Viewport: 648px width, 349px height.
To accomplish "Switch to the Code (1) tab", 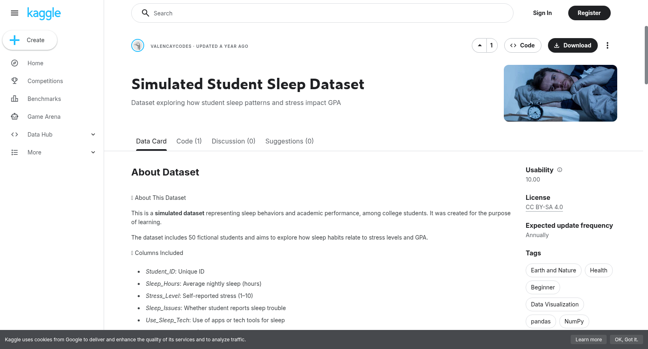I will [x=189, y=141].
